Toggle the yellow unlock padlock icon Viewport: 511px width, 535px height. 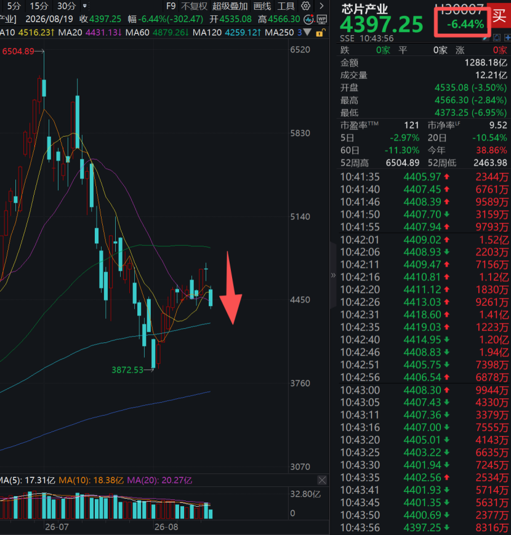[x=320, y=33]
